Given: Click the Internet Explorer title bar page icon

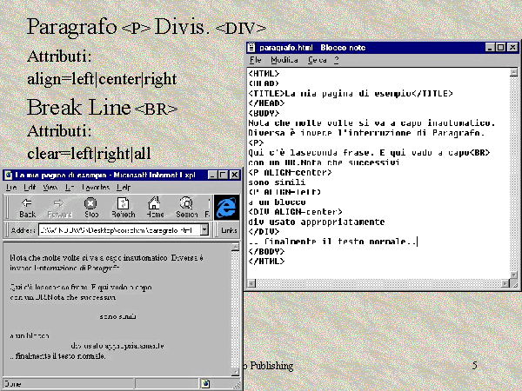Looking at the screenshot, I should point(9,175).
